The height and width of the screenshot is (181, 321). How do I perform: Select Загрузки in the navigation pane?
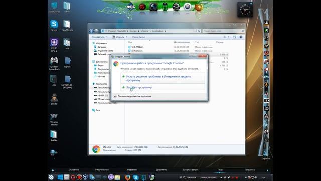[x=102, y=47]
